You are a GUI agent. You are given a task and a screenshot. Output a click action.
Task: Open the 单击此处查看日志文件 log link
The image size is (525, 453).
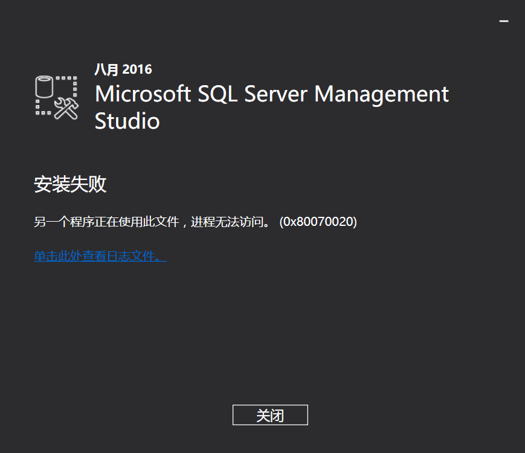[x=100, y=256]
